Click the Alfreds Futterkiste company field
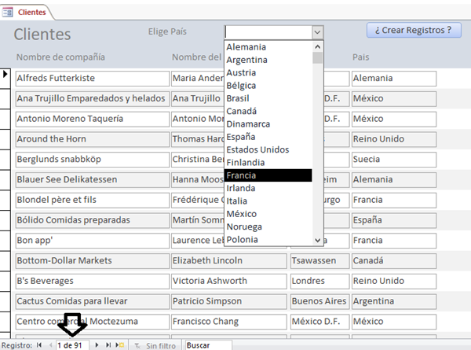Screen dimensions: 471x350 [x=92, y=78]
